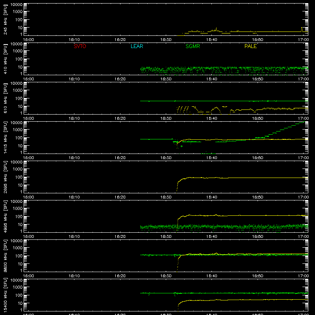Screen dimensions: 315x315
Task: Click 16:30 tick under 245 MHz panel
Action: tap(166, 40)
